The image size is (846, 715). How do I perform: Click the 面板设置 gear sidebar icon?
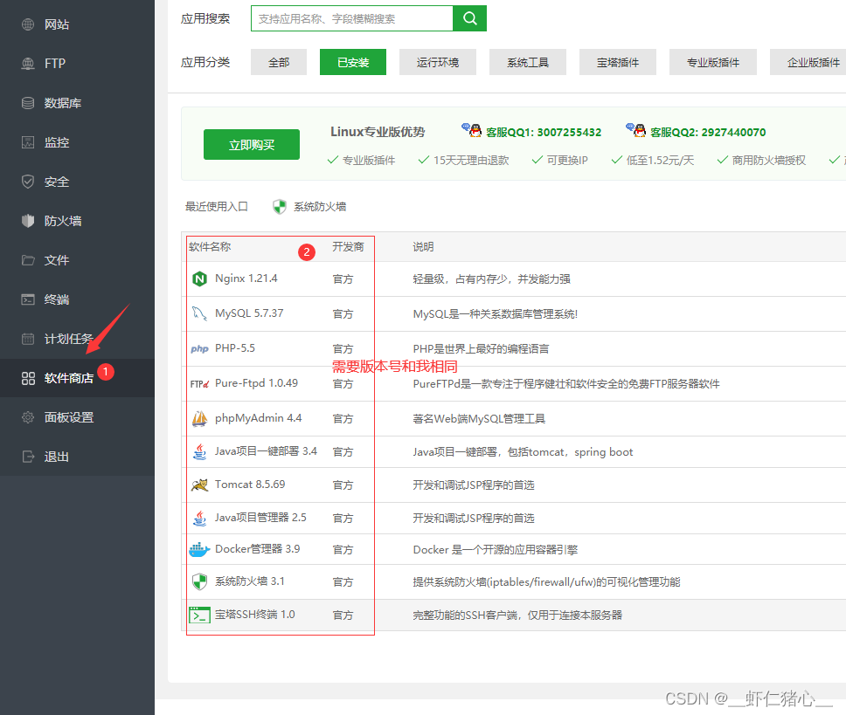coord(28,417)
